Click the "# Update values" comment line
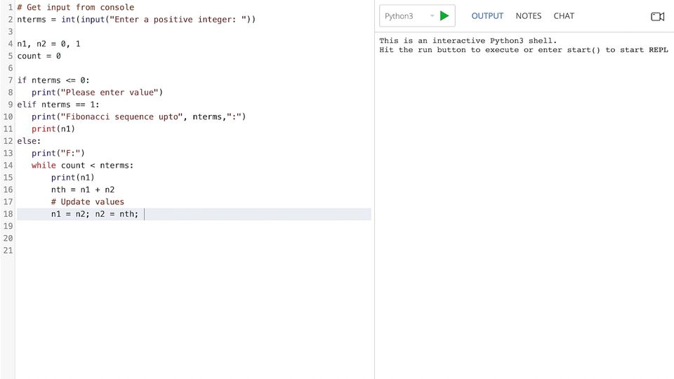The width and height of the screenshot is (674, 379). point(87,201)
